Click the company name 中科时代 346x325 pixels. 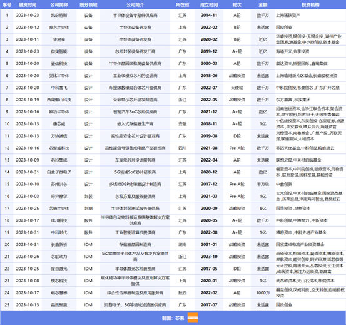click(x=59, y=232)
